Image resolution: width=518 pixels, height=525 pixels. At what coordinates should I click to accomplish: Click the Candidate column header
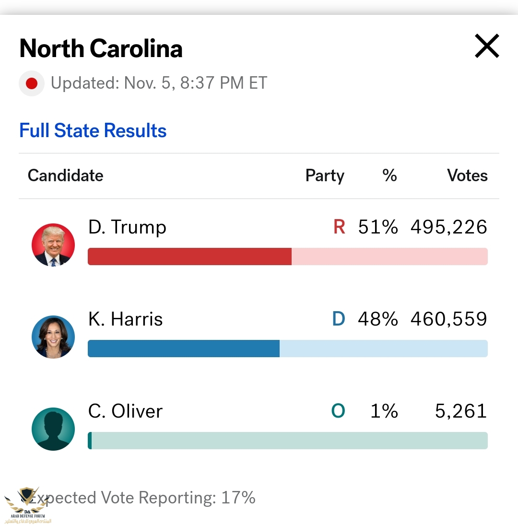point(66,175)
